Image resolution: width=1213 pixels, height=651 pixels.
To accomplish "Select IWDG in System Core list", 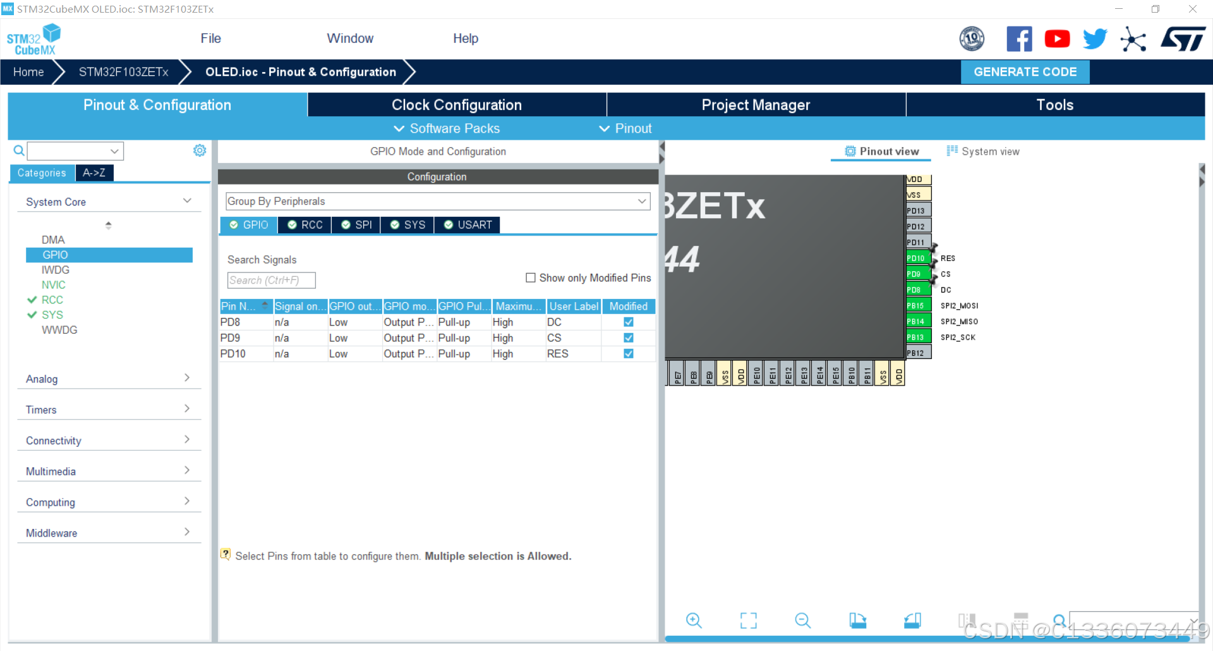I will pyautogui.click(x=56, y=270).
